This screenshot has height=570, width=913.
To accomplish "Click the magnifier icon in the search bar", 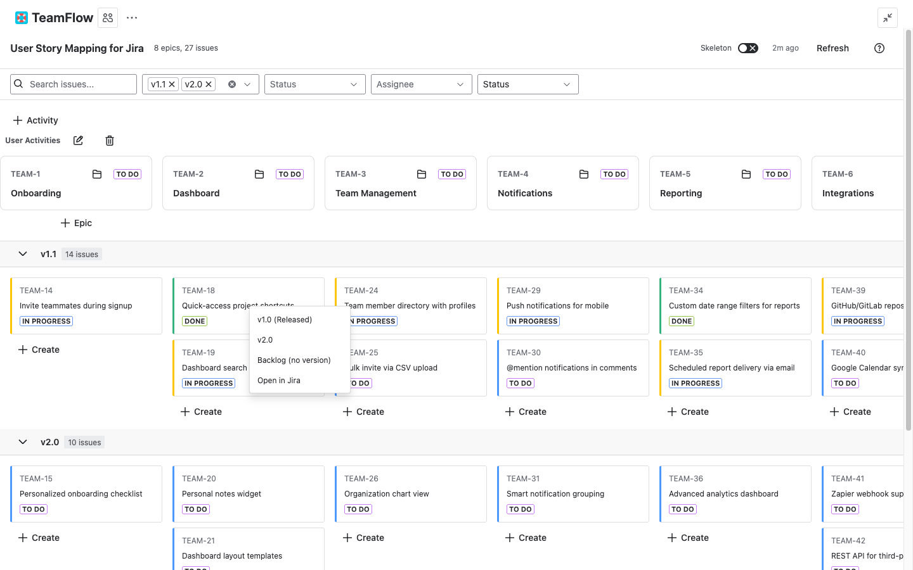I will point(18,84).
